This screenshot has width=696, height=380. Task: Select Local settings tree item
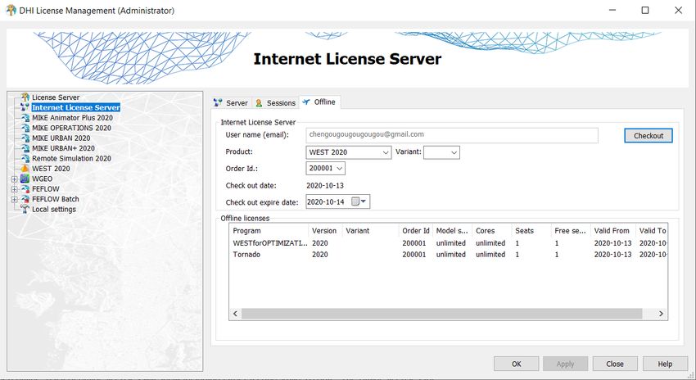(x=54, y=210)
